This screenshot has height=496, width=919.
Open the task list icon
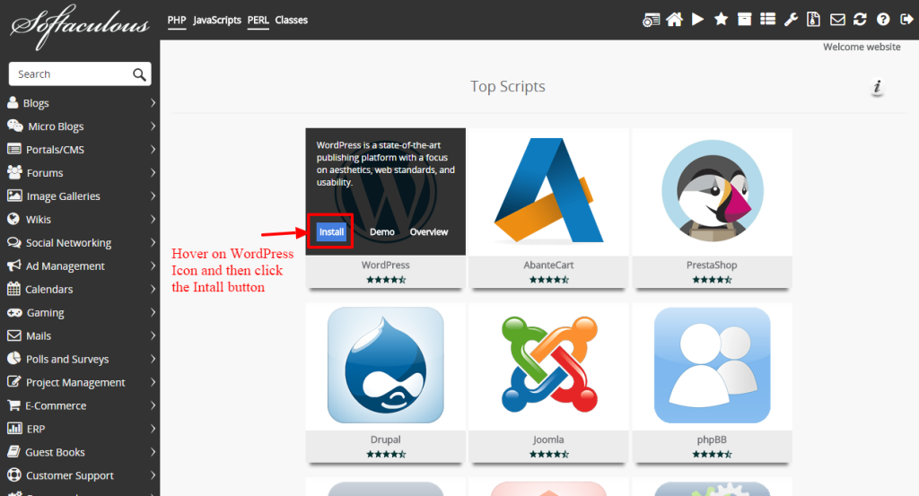pyautogui.click(x=768, y=20)
